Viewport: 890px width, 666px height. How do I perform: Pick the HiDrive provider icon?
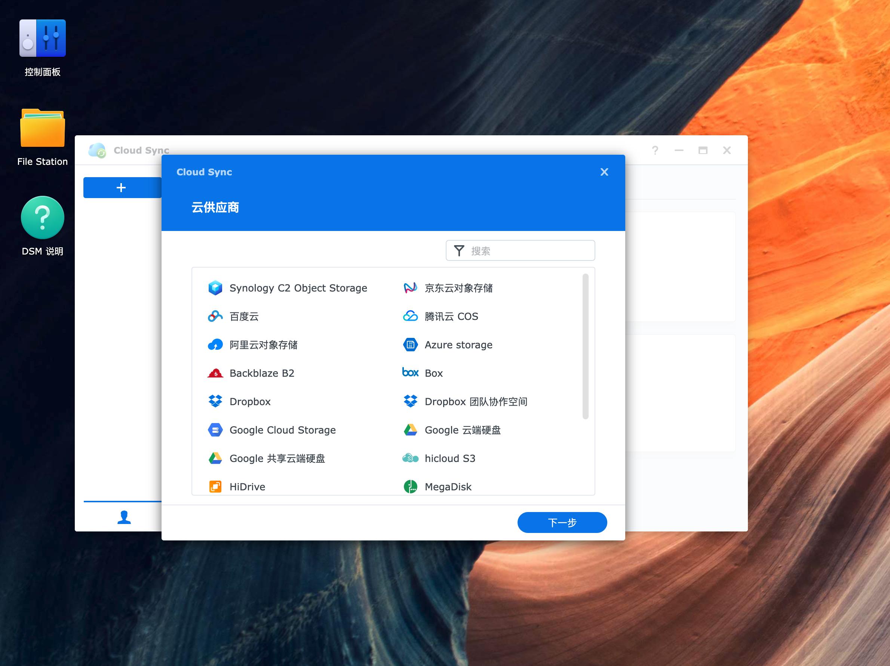215,487
